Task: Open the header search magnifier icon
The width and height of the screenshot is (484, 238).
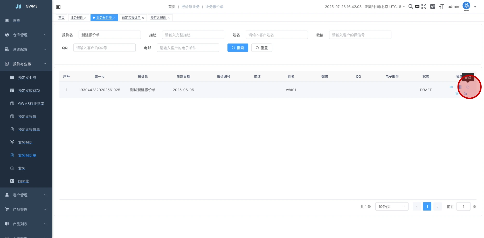Action: tap(411, 7)
